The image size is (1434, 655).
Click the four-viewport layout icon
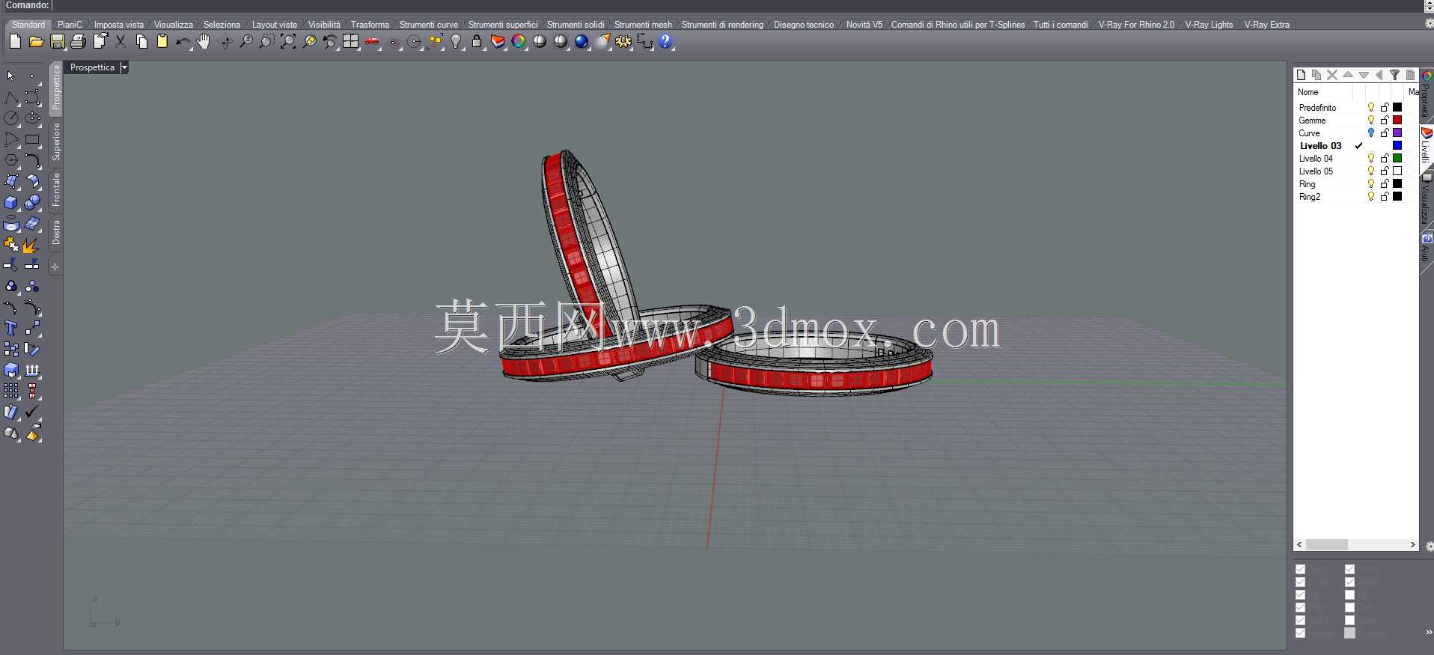coord(351,42)
